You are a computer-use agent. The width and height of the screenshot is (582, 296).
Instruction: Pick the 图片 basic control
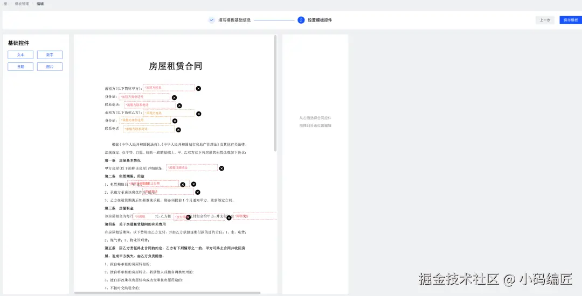50,67
